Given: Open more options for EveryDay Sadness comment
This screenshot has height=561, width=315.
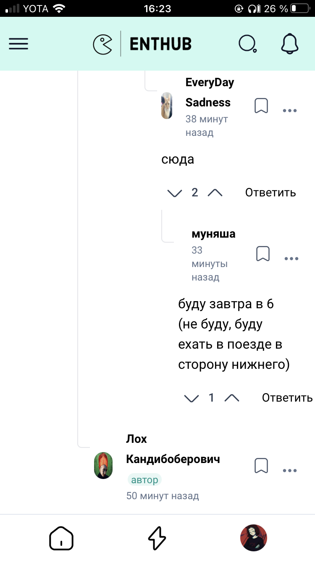Looking at the screenshot, I should coord(290,111).
